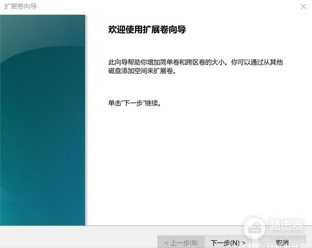Viewport: 312px width, 248px height.
Task: Click the (B) shortcut label on 上一步
Action: (192, 243)
